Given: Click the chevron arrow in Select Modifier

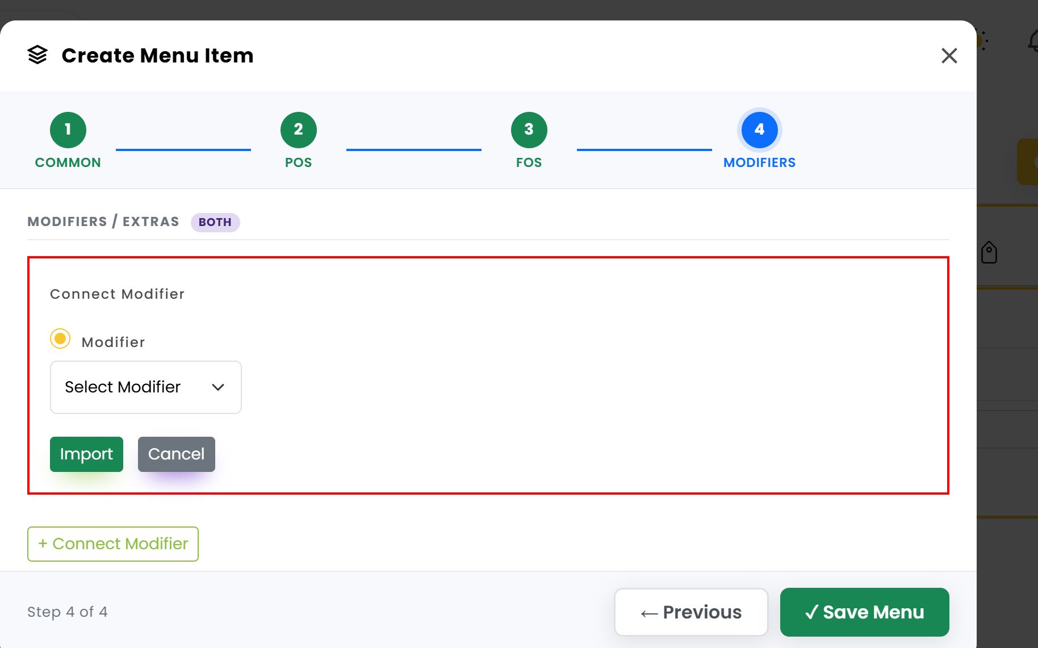Looking at the screenshot, I should (x=218, y=387).
